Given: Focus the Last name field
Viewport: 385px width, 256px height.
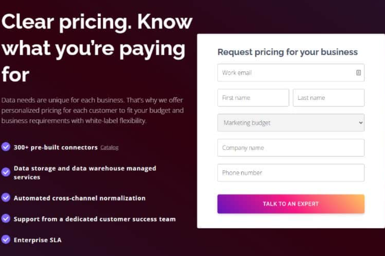Looking at the screenshot, I should (328, 98).
